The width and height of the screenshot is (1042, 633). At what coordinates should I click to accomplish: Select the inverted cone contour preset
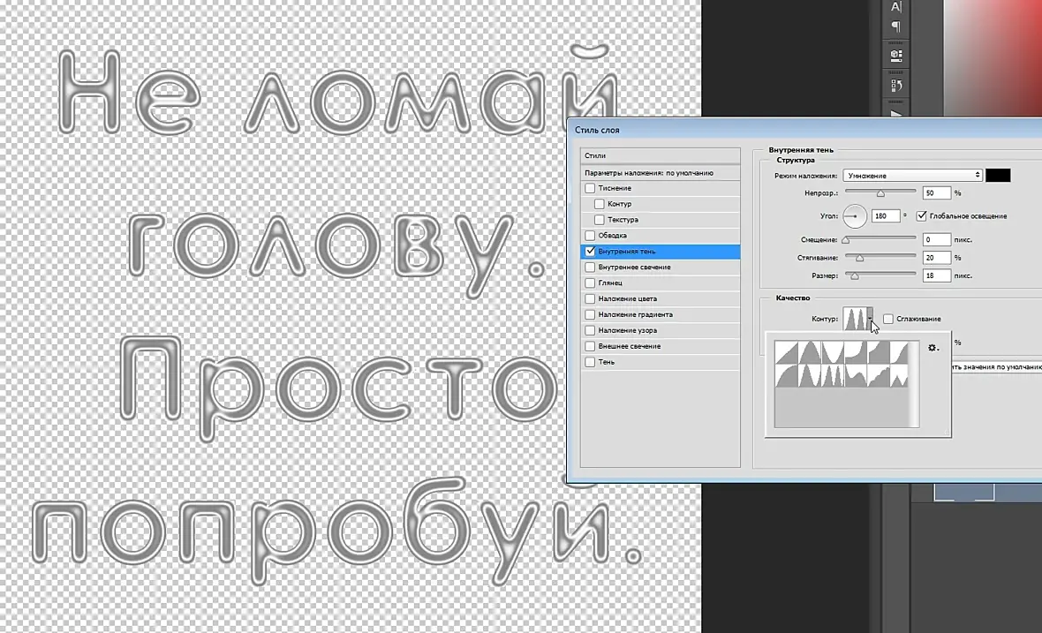[x=831, y=352]
